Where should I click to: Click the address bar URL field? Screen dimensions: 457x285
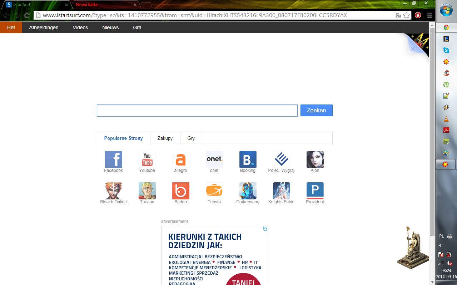[x=214, y=15]
